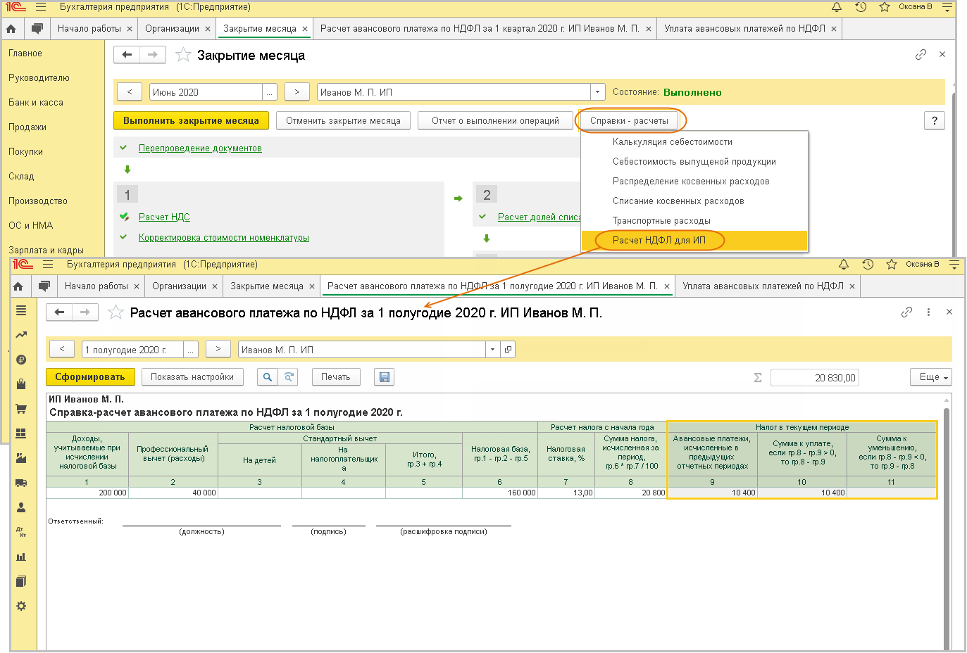Open the ОС и НМА truck icon in the sidebar

click(21, 483)
